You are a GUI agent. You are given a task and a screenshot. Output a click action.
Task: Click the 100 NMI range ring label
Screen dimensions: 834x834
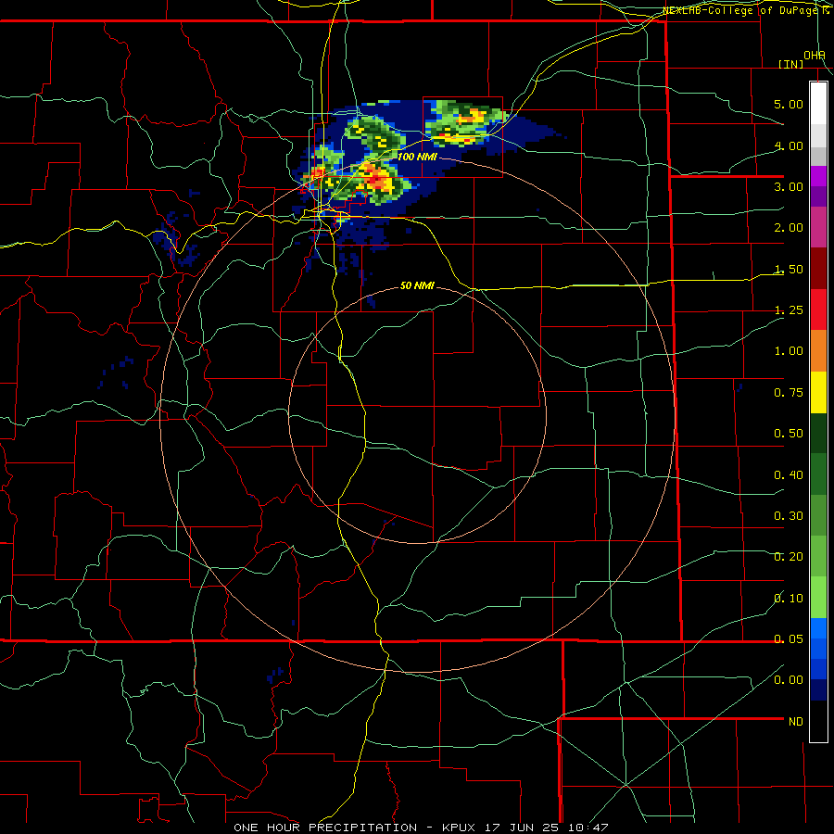(x=418, y=157)
